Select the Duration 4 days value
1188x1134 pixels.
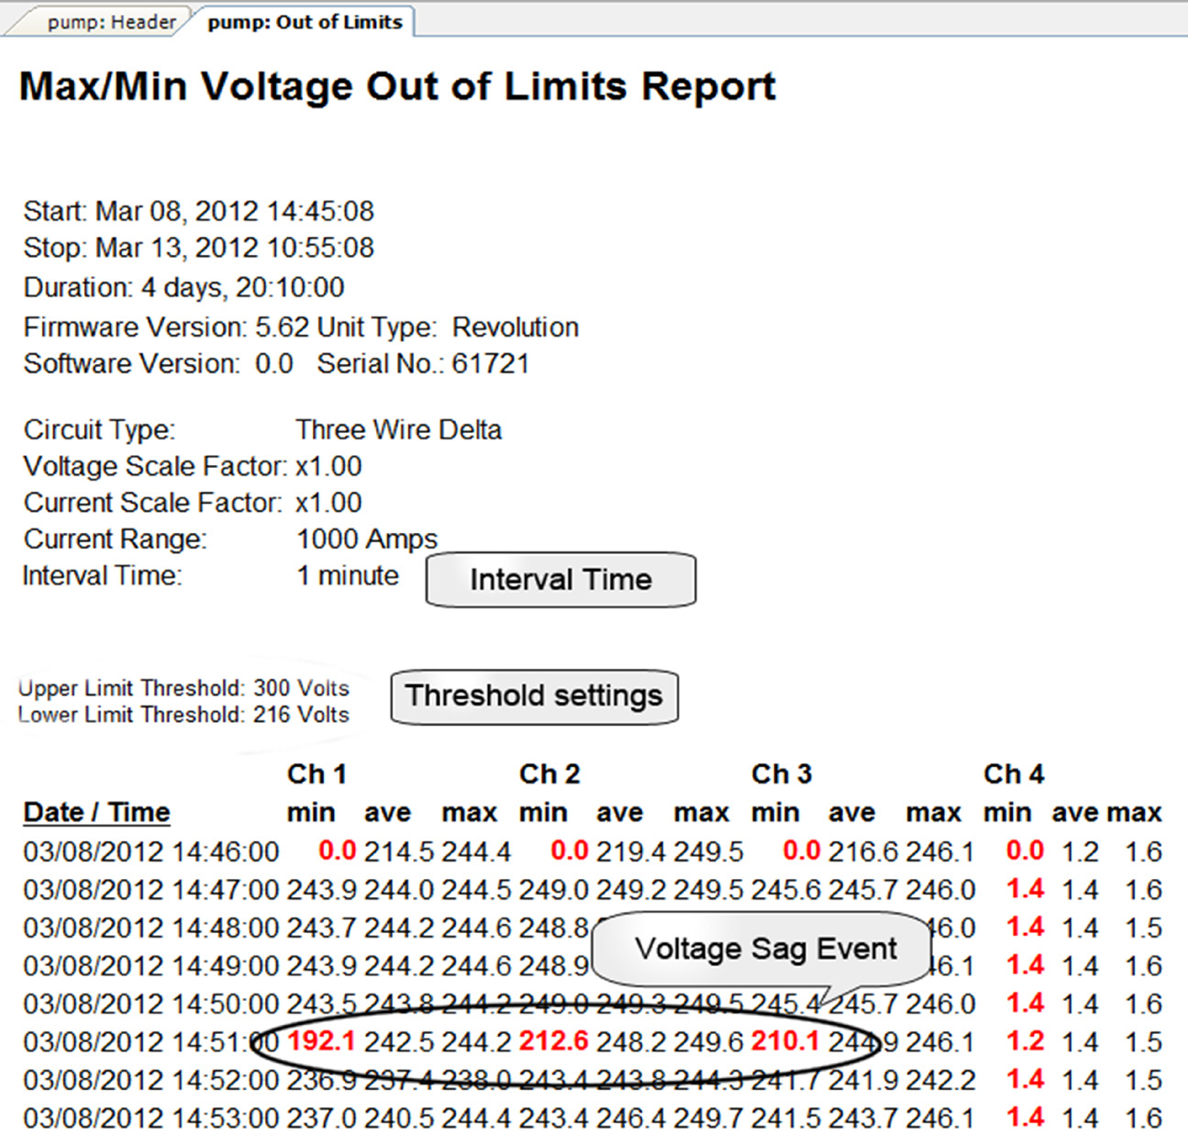[183, 287]
